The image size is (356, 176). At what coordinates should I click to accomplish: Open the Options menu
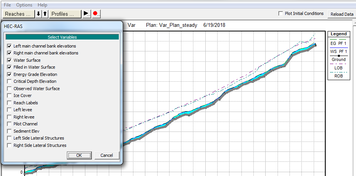[x=24, y=5]
